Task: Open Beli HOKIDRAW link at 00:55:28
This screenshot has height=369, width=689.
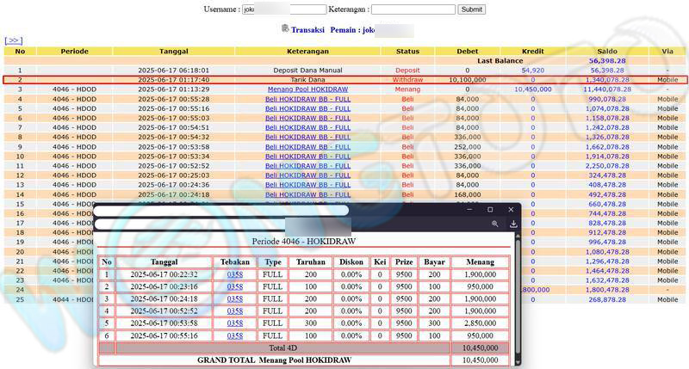Action: tap(307, 99)
